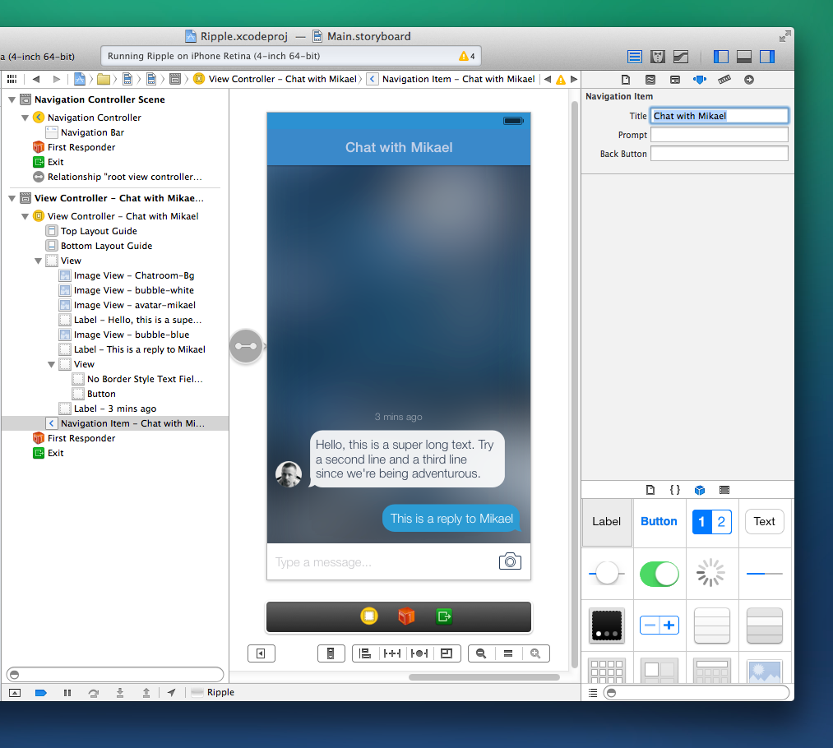Show the Assistant editor
This screenshot has height=748, width=833.
(658, 56)
